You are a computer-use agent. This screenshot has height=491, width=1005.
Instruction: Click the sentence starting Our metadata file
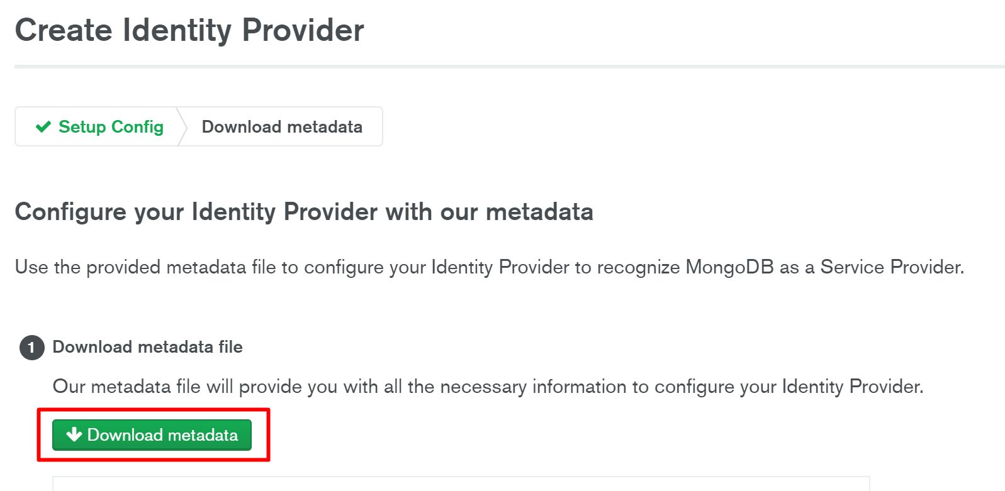click(x=488, y=386)
